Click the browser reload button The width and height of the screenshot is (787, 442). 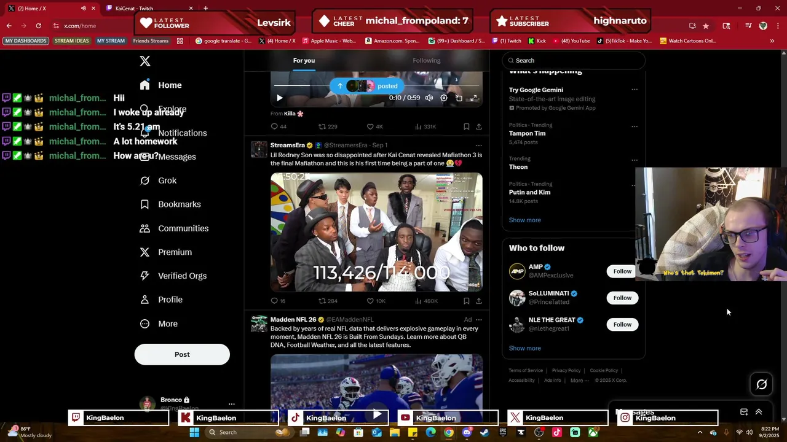38,26
